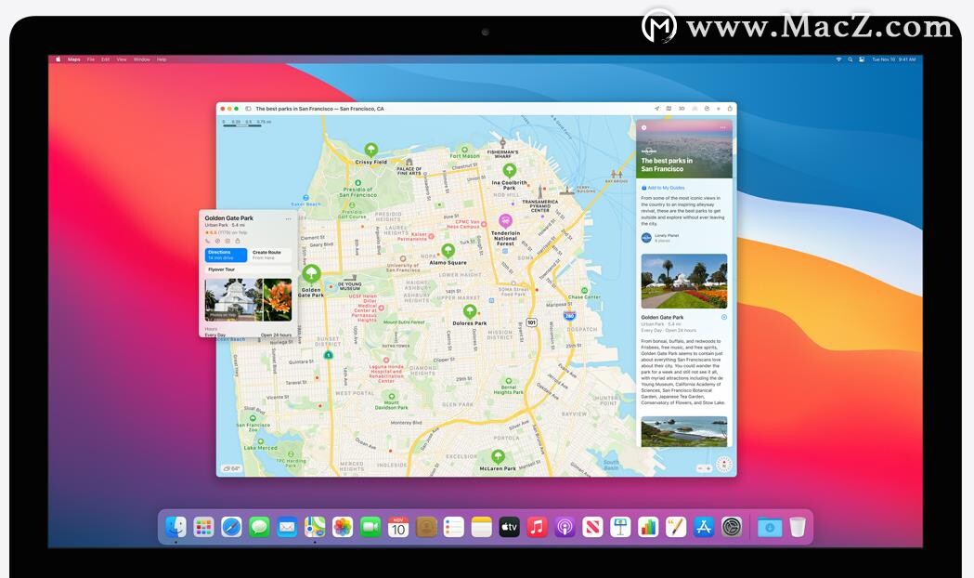
Task: Open the File menu
Action: point(91,59)
